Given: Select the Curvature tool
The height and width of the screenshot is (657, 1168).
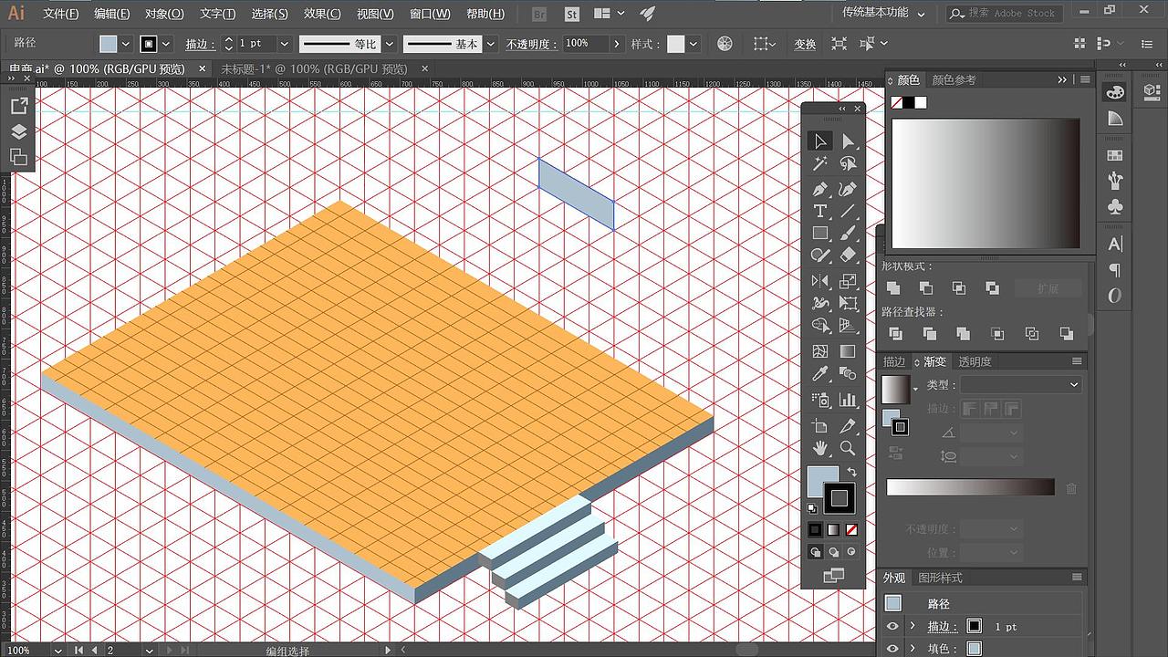Looking at the screenshot, I should coord(849,189).
